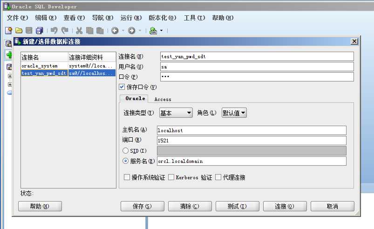Click the green plus new connection icon

(x=9, y=55)
